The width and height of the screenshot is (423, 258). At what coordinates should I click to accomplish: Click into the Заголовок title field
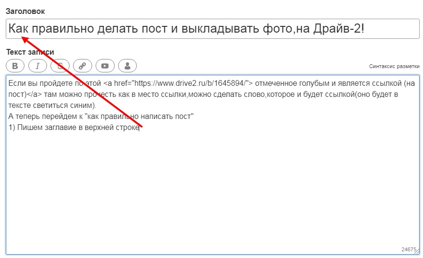(x=213, y=29)
